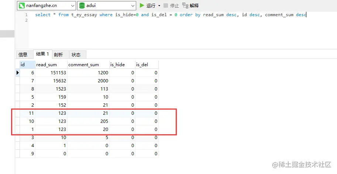Click the green adui database icon
This screenshot has height=174, width=337.
click(82, 6)
